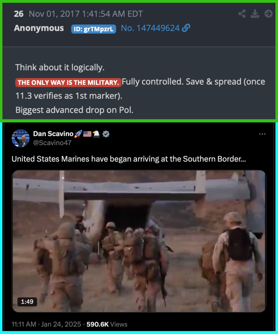278x334 pixels.
Task: Click the verified badge next to Dan Scavino
Action: pyautogui.click(x=106, y=134)
